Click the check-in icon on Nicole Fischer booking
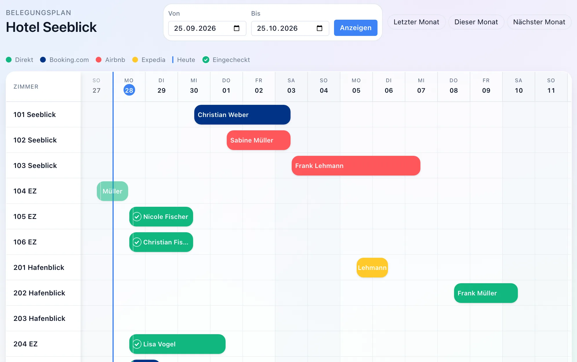 (x=137, y=217)
